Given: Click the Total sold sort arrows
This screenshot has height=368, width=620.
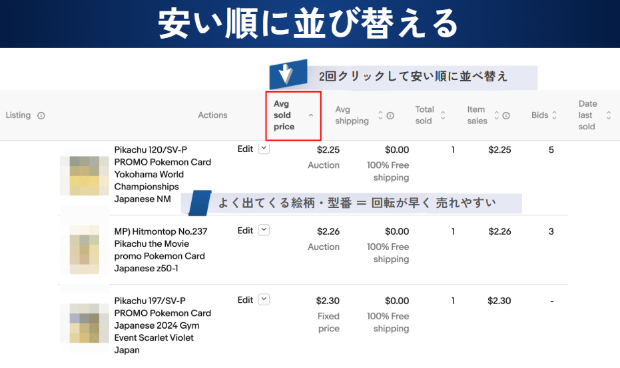Looking at the screenshot, I should click(x=443, y=115).
